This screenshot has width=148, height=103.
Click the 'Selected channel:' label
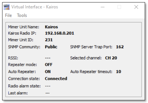[86, 58]
